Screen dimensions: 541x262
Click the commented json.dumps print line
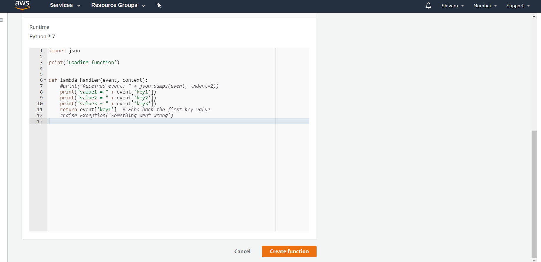pos(139,86)
